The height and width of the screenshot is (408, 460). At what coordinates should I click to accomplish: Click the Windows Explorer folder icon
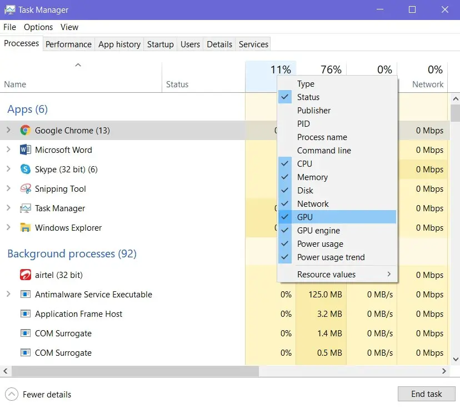26,228
